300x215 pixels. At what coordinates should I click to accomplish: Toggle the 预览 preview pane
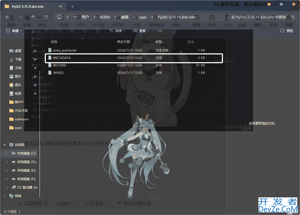pyautogui.click(x=287, y=31)
